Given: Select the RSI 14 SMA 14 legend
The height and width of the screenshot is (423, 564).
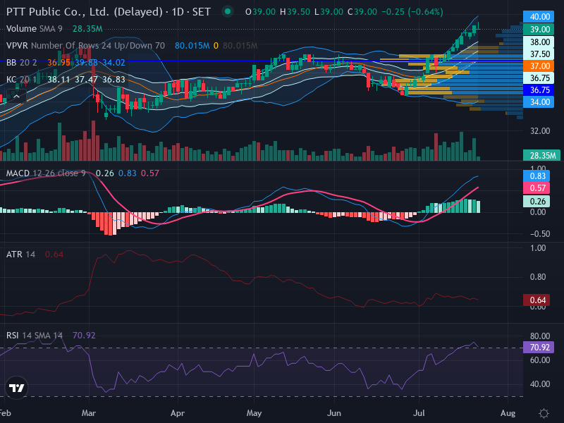Looking at the screenshot, I should (35, 336).
